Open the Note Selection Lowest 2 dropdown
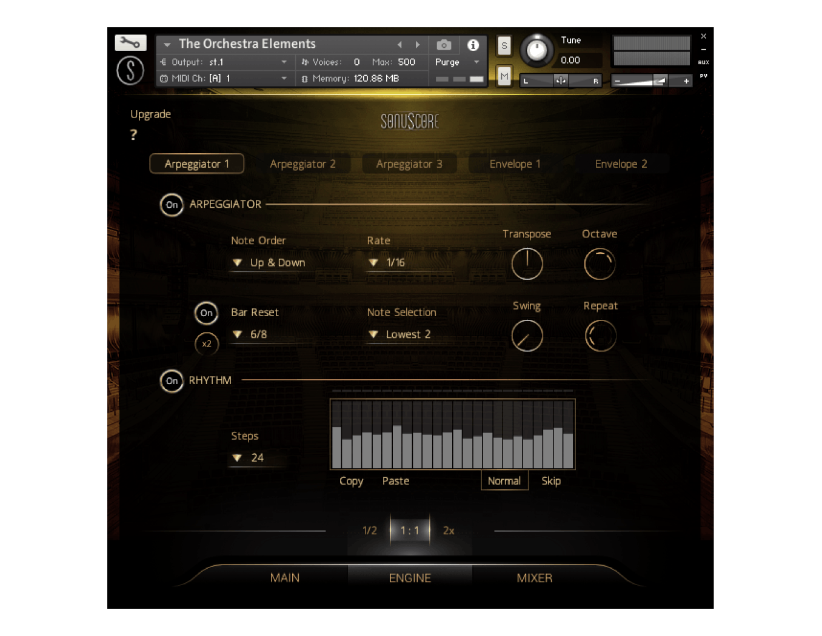Screen dimensions: 822x636 [x=400, y=334]
